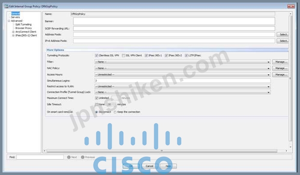Click the Find search field
This screenshot has height=175, width=300.
tap(40, 157)
